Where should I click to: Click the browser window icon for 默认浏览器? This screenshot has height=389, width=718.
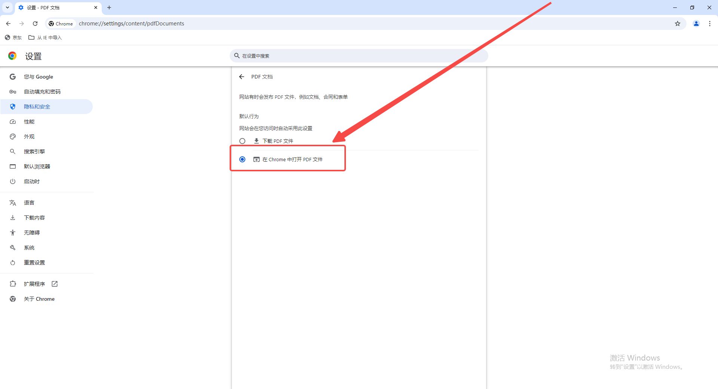point(13,166)
